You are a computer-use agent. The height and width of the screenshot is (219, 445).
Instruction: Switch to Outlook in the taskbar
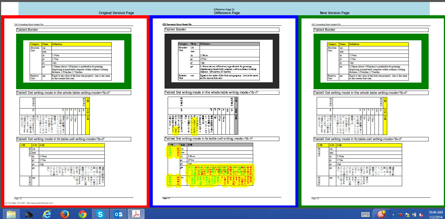click(118, 214)
